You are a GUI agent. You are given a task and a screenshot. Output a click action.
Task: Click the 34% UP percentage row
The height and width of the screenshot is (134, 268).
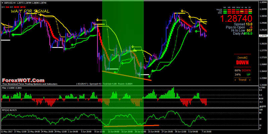pos(242,75)
